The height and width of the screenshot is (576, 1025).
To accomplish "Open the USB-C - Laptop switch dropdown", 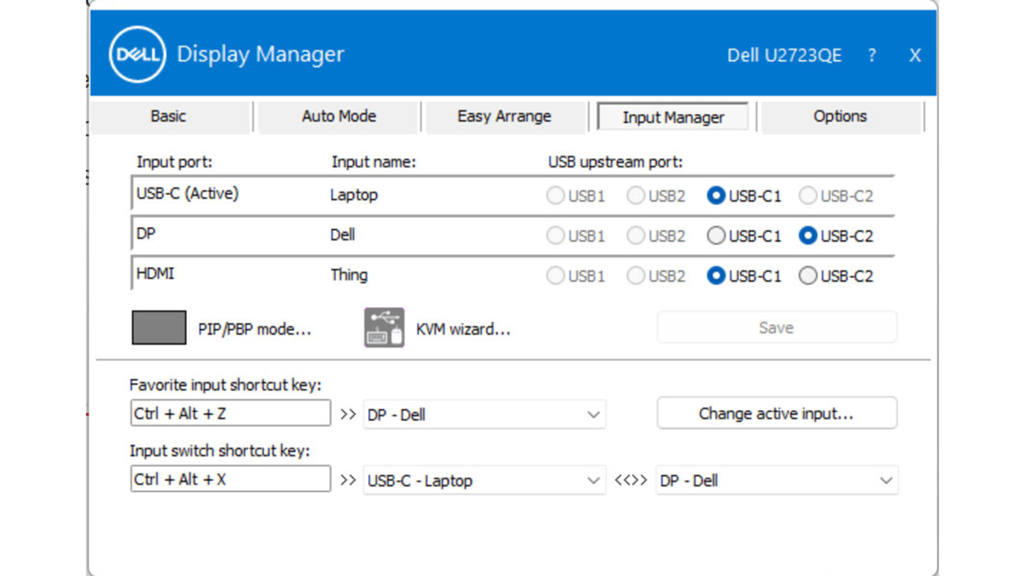I will [x=484, y=481].
